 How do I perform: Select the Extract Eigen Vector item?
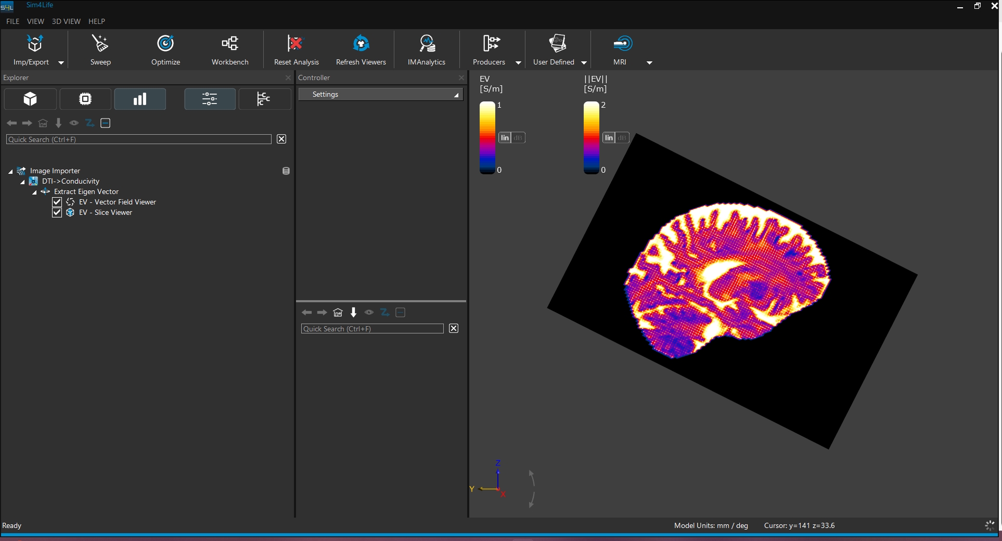(86, 191)
